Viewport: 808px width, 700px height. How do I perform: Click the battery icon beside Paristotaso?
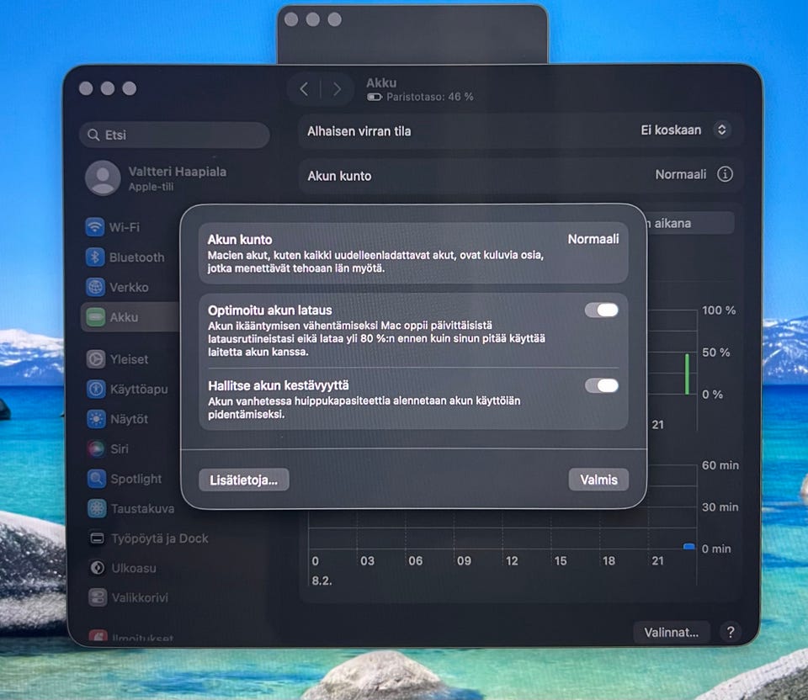tap(374, 97)
